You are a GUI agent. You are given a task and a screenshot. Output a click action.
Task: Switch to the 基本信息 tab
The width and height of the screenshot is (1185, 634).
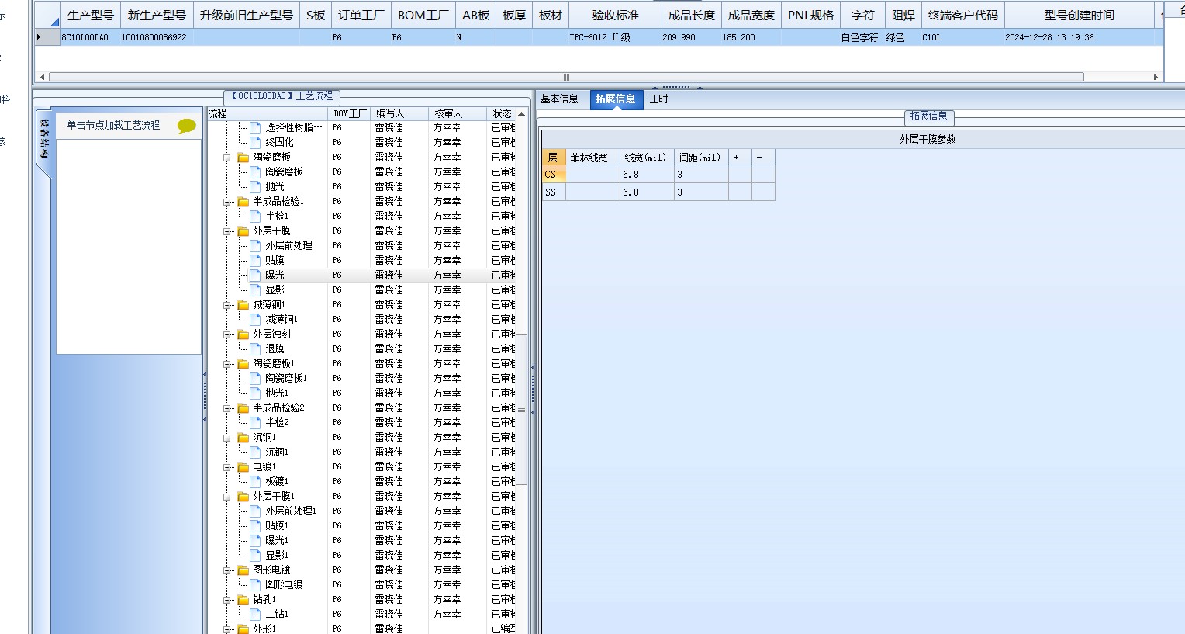560,99
